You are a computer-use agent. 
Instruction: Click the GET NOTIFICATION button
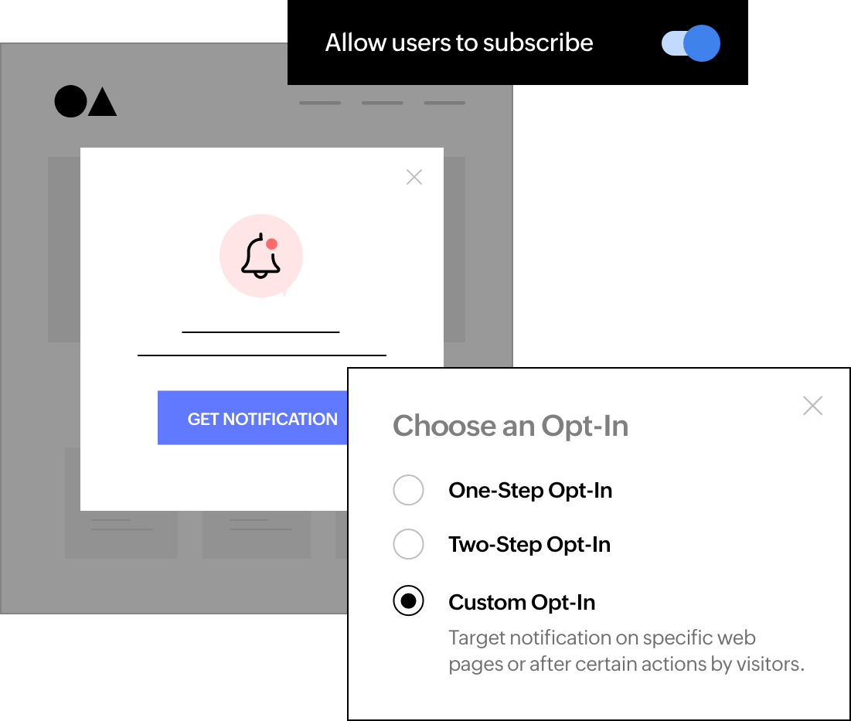[x=253, y=418]
